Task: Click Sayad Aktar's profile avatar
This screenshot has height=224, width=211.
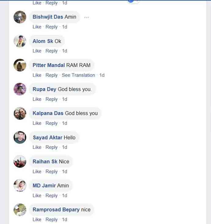Action: (x=20, y=137)
